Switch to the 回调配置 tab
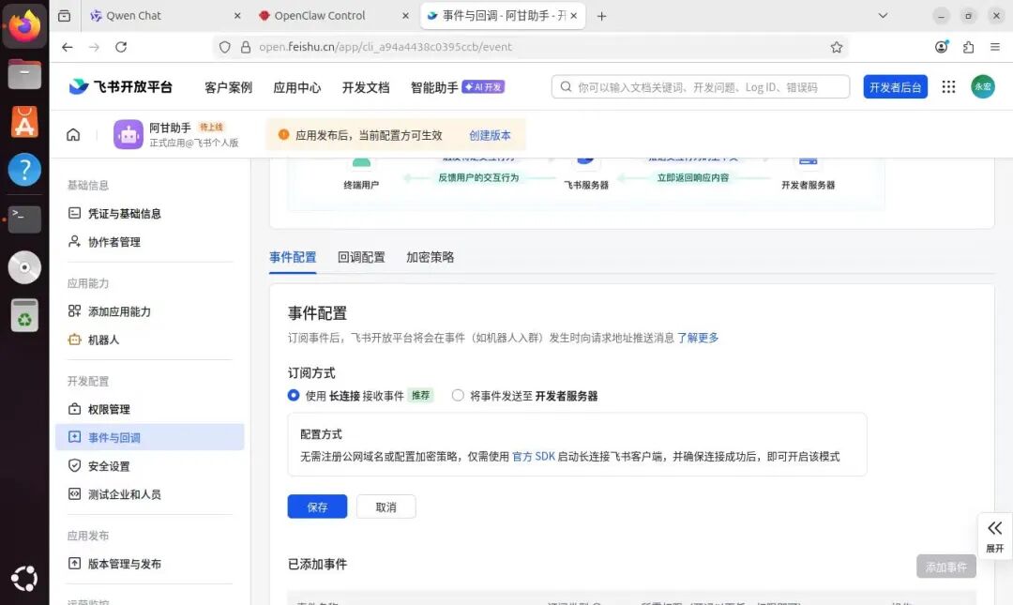1013x605 pixels. (360, 256)
